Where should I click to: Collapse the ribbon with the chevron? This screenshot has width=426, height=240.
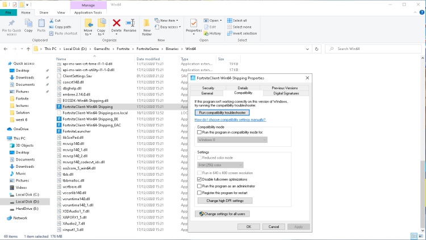(x=415, y=13)
